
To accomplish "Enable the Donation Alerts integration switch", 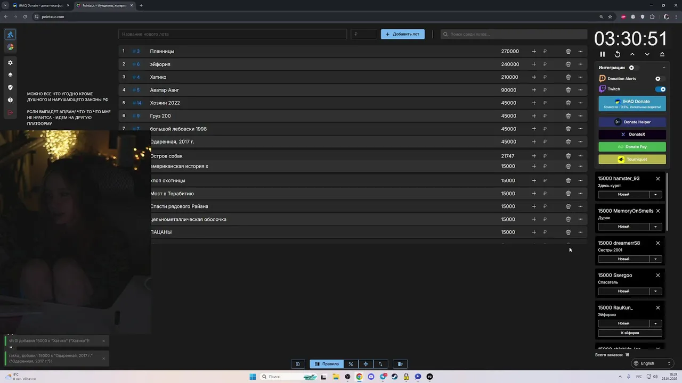I will pos(660,79).
